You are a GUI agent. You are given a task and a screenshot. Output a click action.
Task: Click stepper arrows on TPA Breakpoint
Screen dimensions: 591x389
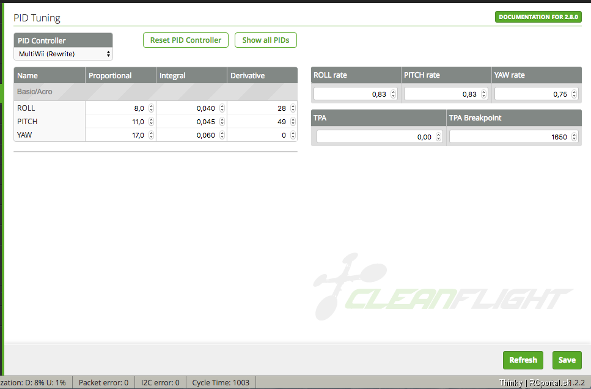pos(574,136)
